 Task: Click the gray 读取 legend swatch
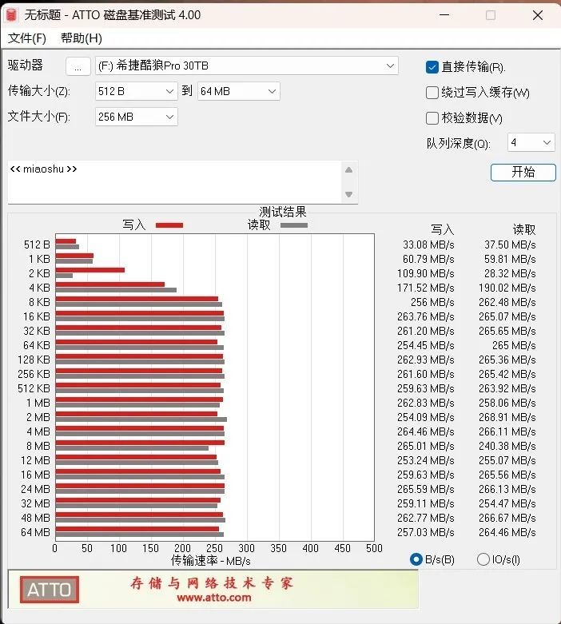click(x=294, y=225)
